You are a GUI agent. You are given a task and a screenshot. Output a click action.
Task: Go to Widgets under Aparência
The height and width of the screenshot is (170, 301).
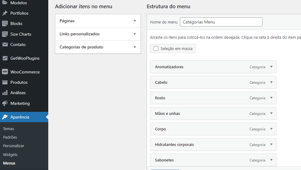coord(10,154)
